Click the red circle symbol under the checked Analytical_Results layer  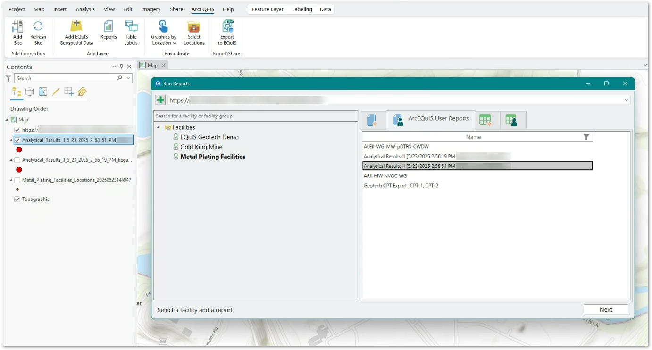click(x=19, y=150)
